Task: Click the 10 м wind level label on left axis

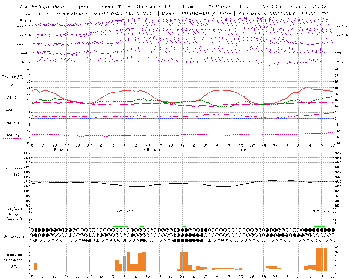Action: click(26, 62)
